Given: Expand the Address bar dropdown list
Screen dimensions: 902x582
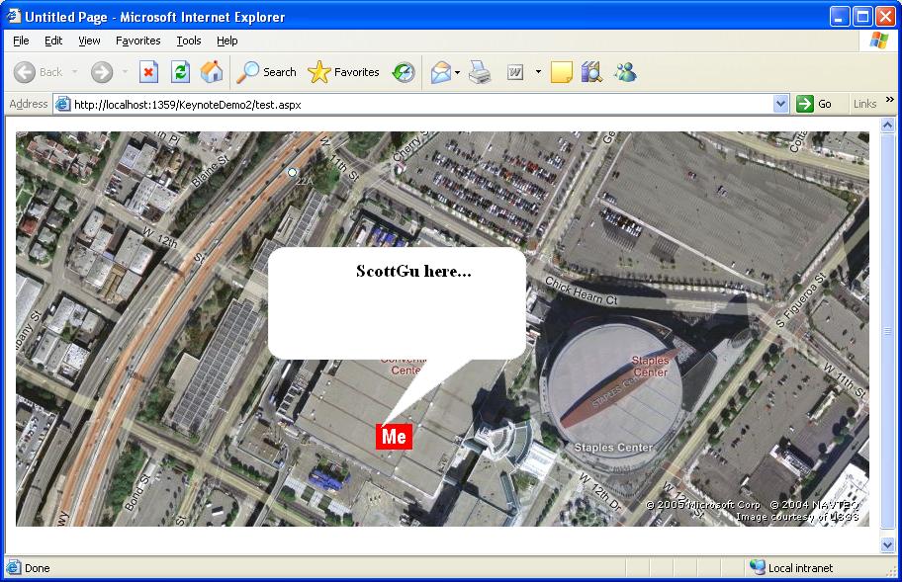Looking at the screenshot, I should [780, 104].
